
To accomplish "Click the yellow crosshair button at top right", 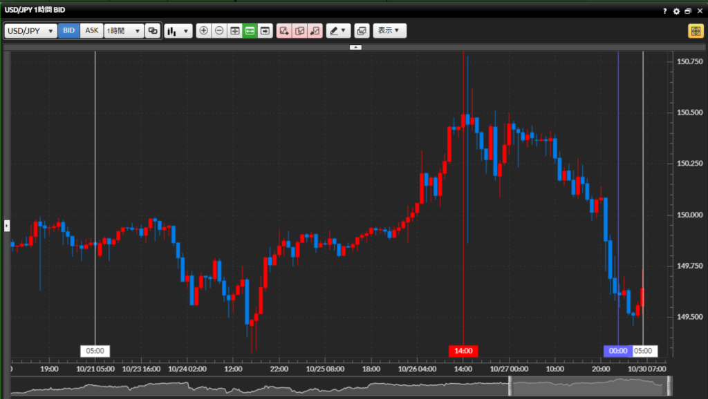I will [695, 31].
